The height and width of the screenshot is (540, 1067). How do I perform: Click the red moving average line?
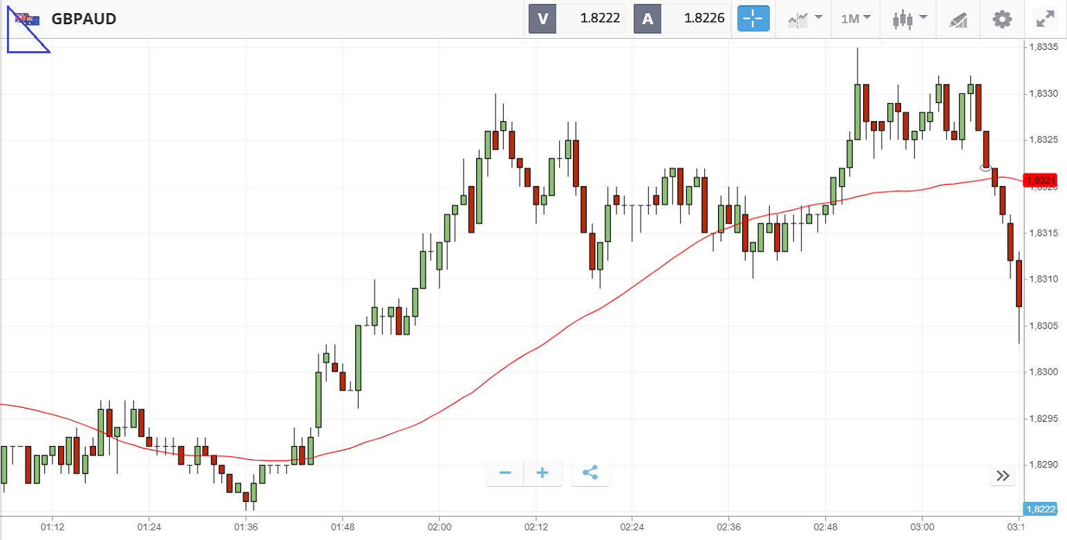[x=622, y=292]
